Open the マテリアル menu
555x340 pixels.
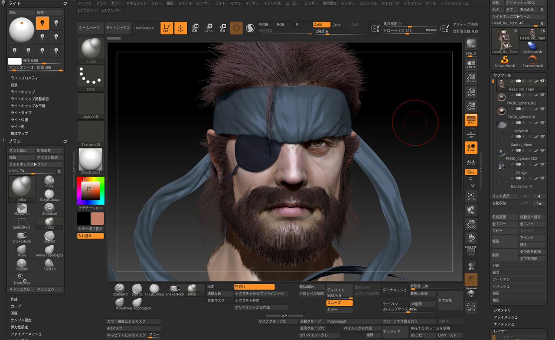tap(272, 3)
